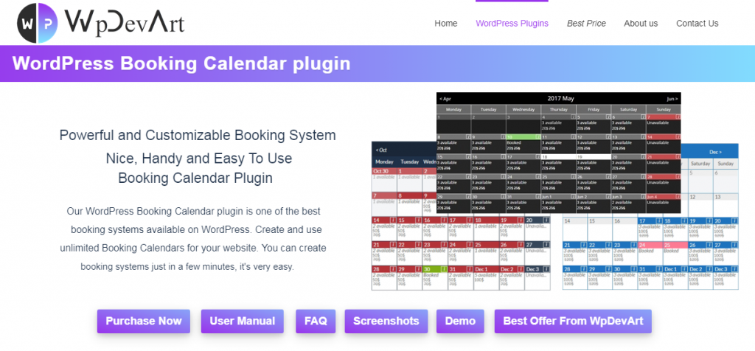Click '< Oct' in the red calendar
The height and width of the screenshot is (351, 755).
point(381,150)
